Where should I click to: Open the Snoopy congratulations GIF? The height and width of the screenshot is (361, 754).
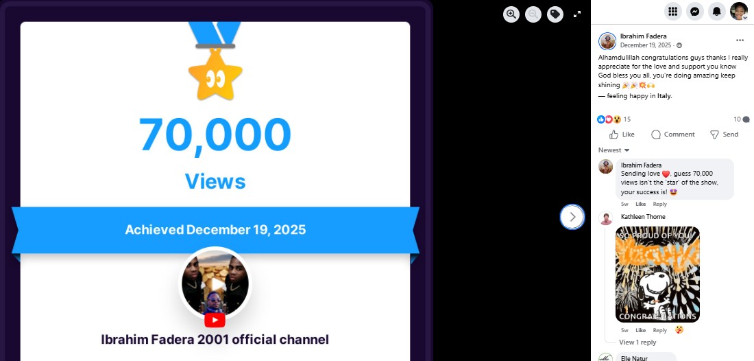point(657,275)
